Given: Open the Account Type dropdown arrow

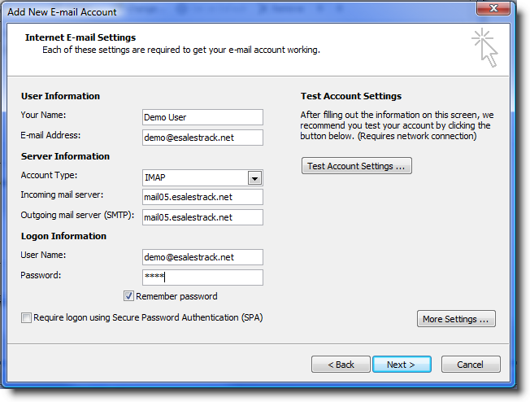Looking at the screenshot, I should tap(255, 177).
